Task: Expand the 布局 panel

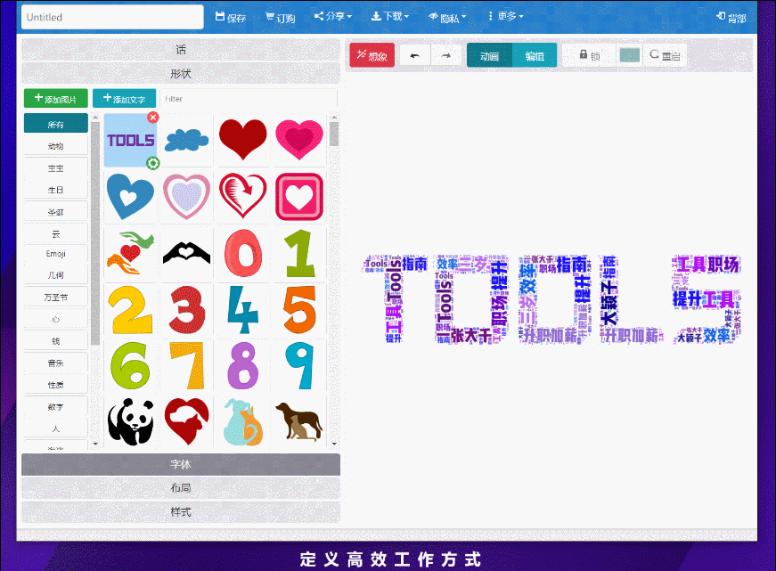Action: pos(181,488)
